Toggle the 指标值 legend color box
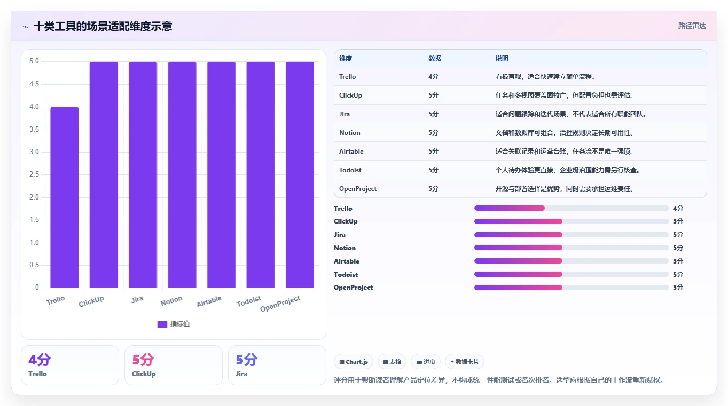Viewport: 728px width, 406px height. tap(162, 324)
